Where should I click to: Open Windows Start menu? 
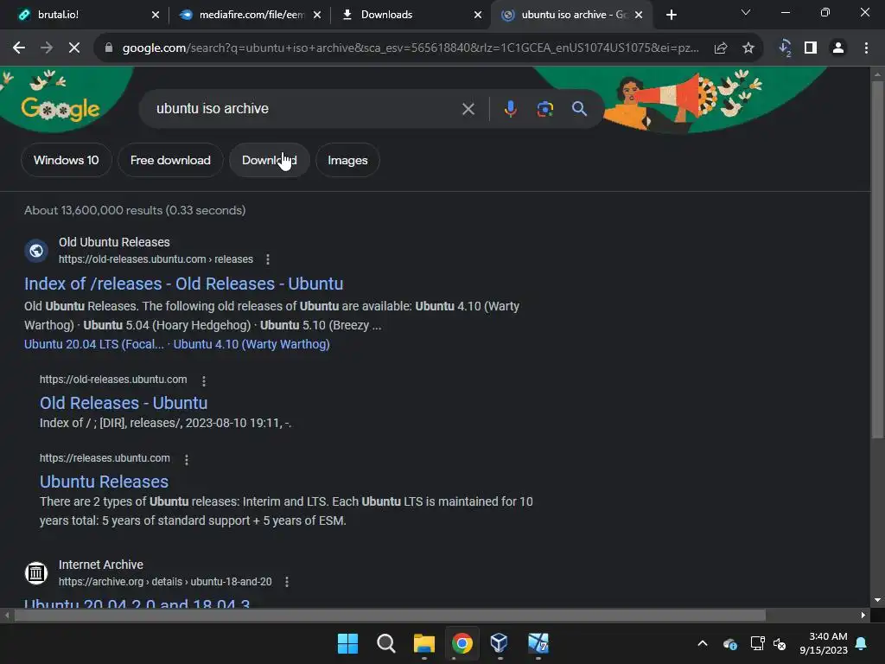click(347, 643)
